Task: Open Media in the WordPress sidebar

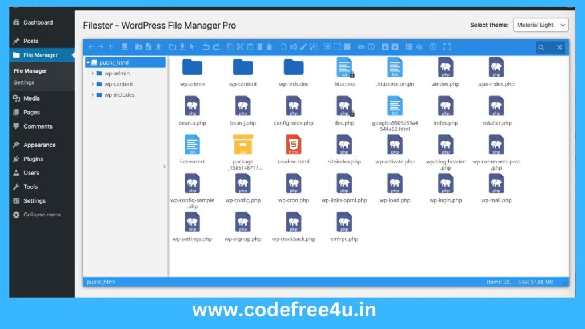Action: (31, 98)
